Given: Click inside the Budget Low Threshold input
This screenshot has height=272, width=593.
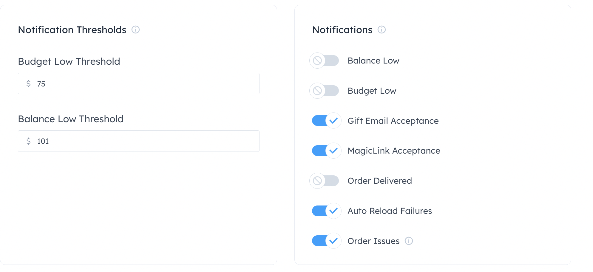Looking at the screenshot, I should [x=138, y=84].
